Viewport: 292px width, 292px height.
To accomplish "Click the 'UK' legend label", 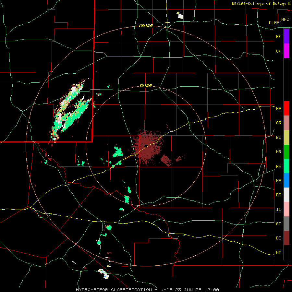I will (278, 51).
